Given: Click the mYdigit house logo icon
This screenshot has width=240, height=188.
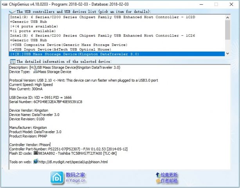Looking at the screenshot, I should point(56,177).
